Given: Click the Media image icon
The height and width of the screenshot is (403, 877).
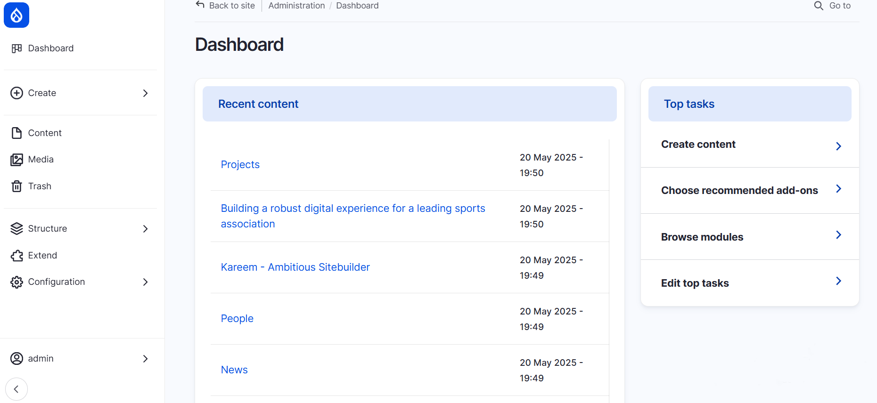Looking at the screenshot, I should coord(17,160).
